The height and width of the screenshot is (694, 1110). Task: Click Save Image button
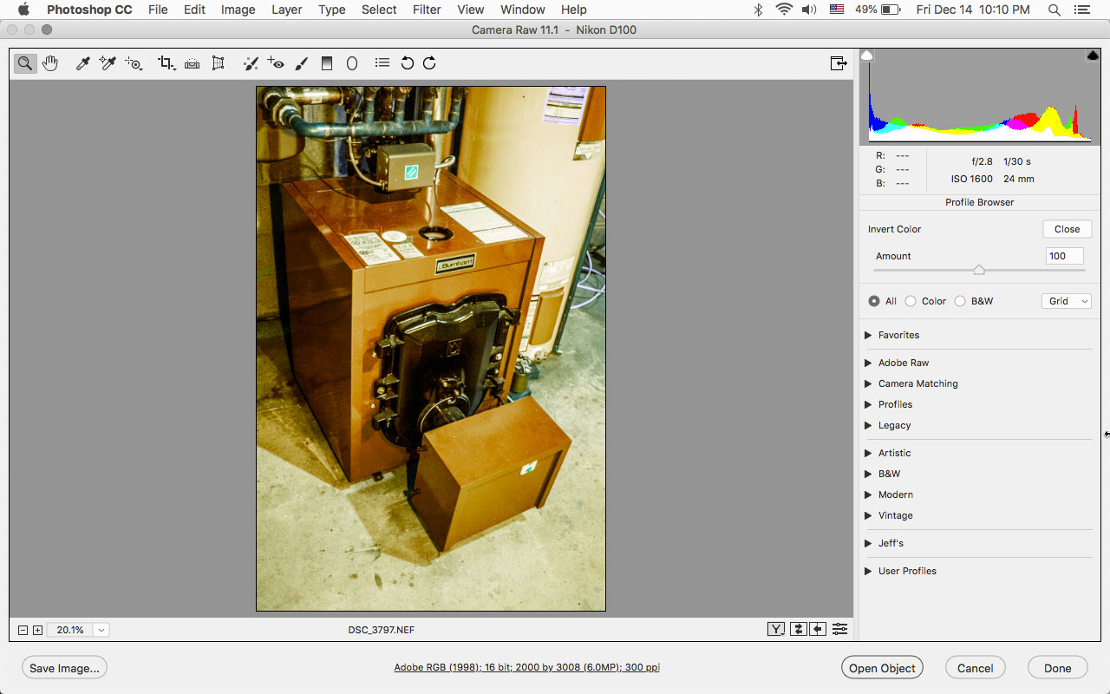pyautogui.click(x=65, y=668)
